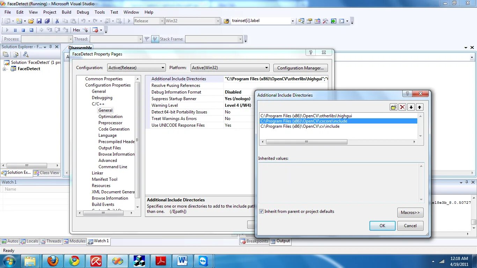
Task: Move selected directory up with arrow icon
Action: click(420, 107)
